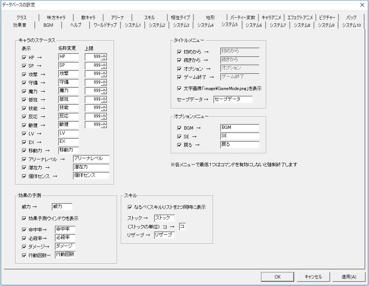The height and width of the screenshot is (286, 369).
Task: Click the キャンセル button
Action: click(313, 277)
